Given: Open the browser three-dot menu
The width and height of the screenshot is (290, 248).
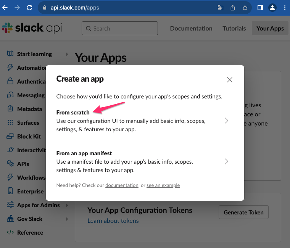Looking at the screenshot, I should tap(285, 8).
